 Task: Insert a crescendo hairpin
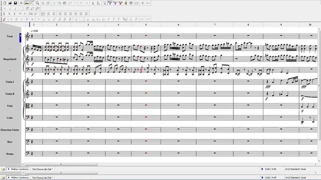point(142,19)
